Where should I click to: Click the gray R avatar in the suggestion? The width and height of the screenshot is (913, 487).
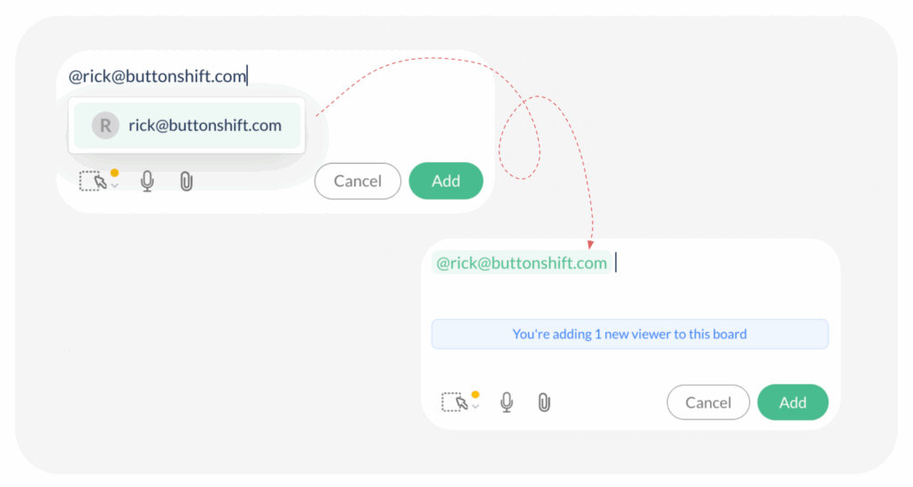(105, 126)
